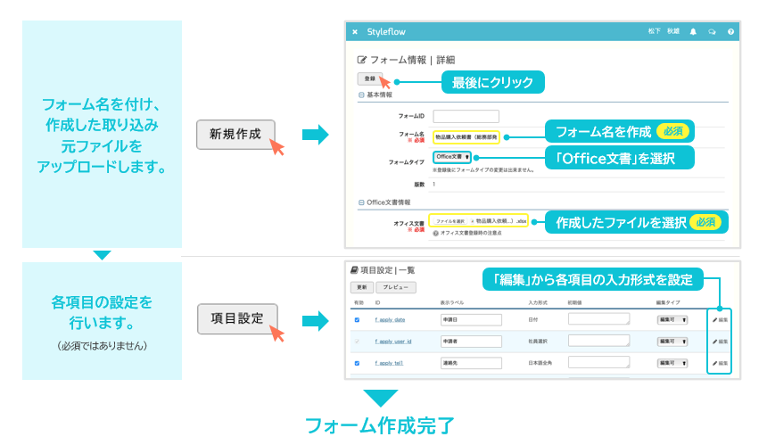Click the 更新 button
Viewport: 767px width, 445px height.
(x=362, y=287)
